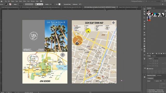Click the Search Adobe Stock field
Screen dimensions: 166x93
tap(154, 1)
